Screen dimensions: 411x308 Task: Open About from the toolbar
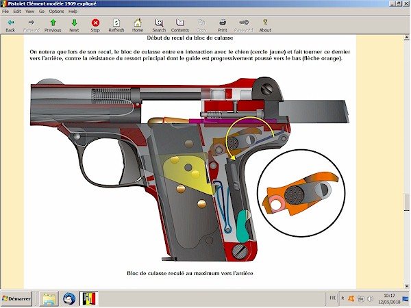coord(265,25)
